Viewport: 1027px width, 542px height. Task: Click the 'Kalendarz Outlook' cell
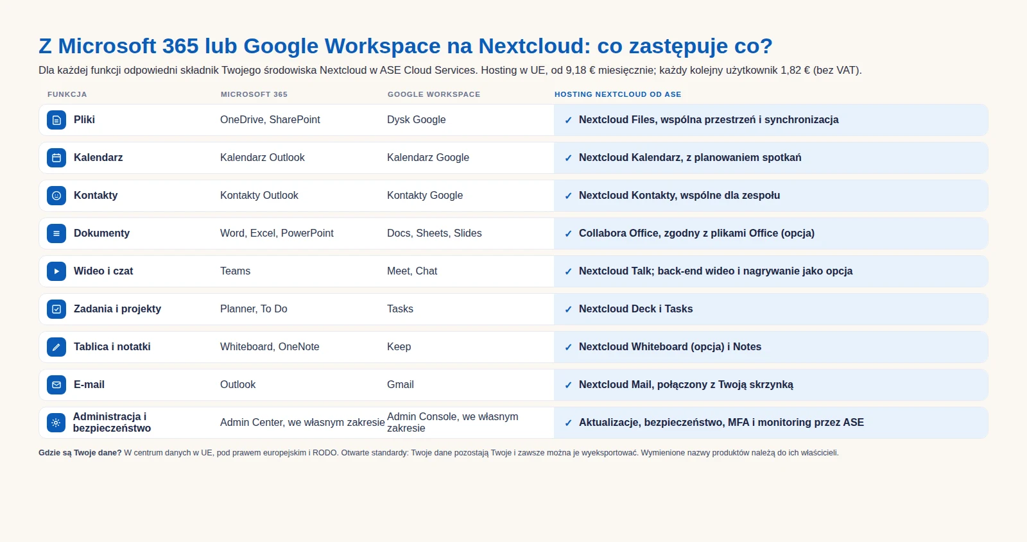[x=263, y=158]
